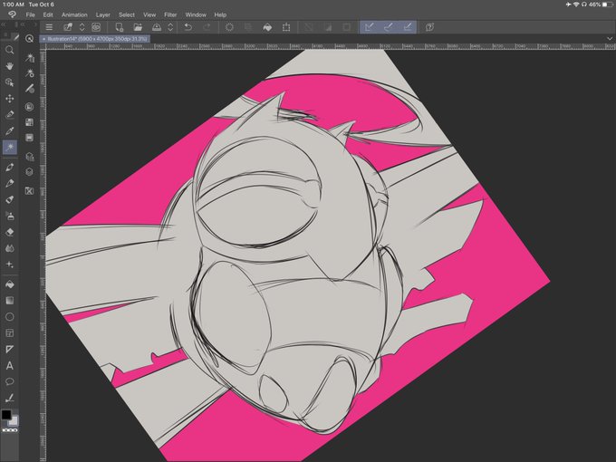Select the Eraser tool
This screenshot has width=616, height=462.
9,232
